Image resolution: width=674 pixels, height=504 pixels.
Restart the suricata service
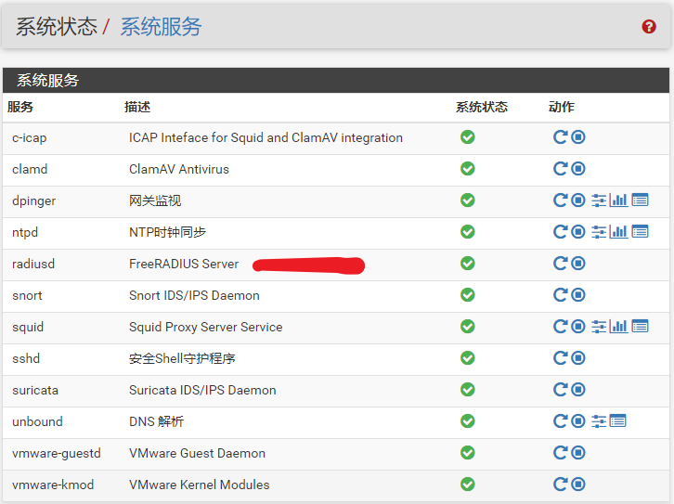(560, 390)
